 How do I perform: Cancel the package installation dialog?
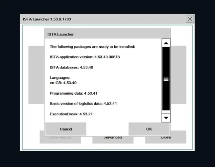(x=66, y=129)
